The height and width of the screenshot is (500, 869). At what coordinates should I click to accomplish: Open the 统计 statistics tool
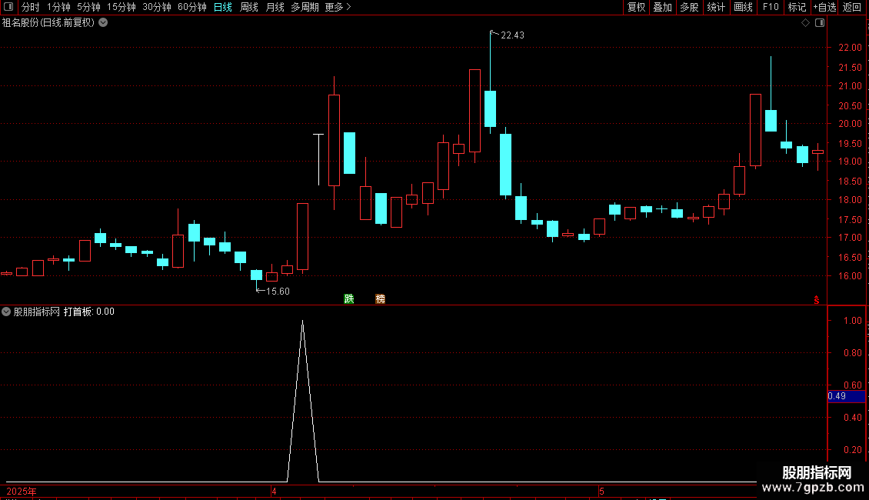716,7
